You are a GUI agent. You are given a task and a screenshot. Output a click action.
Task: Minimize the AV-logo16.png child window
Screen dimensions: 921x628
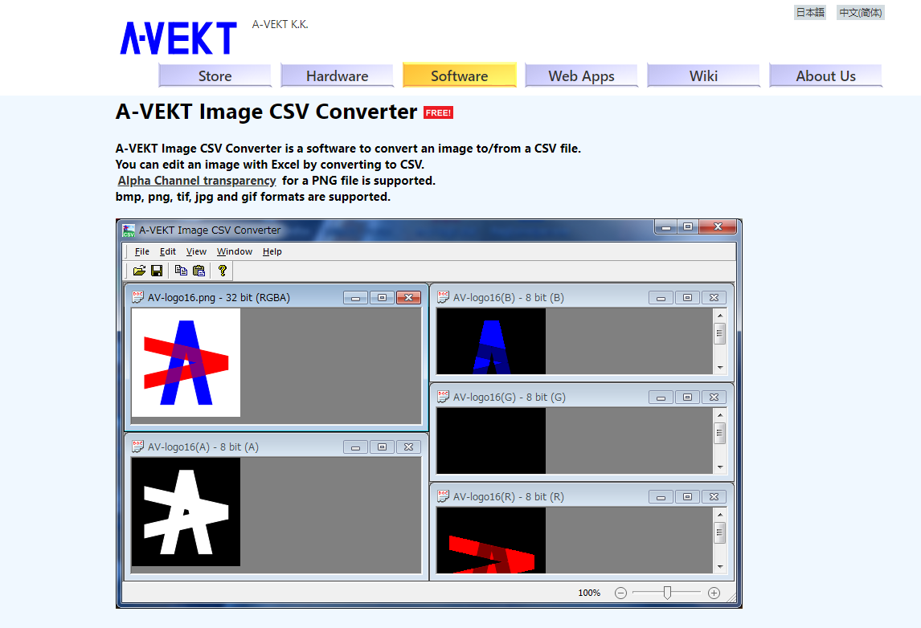point(355,298)
